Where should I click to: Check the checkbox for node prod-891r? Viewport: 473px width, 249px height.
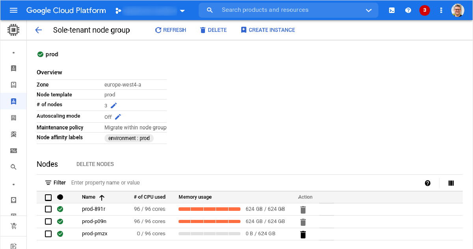(48, 209)
